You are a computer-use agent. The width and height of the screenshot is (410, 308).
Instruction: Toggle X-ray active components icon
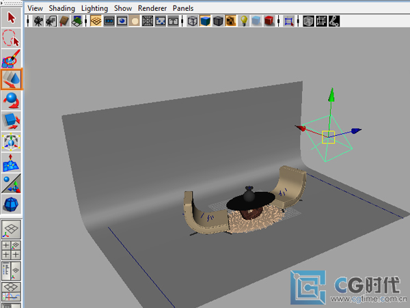321,21
